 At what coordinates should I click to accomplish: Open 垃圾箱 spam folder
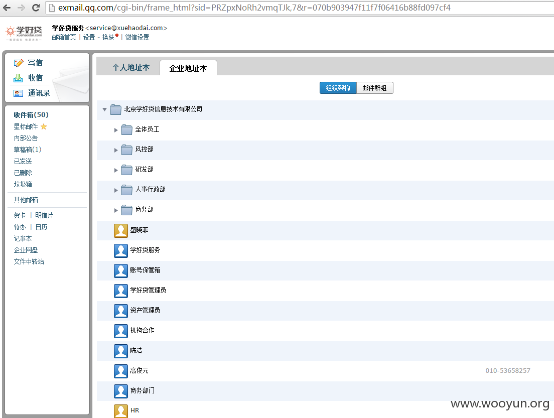[x=23, y=184]
